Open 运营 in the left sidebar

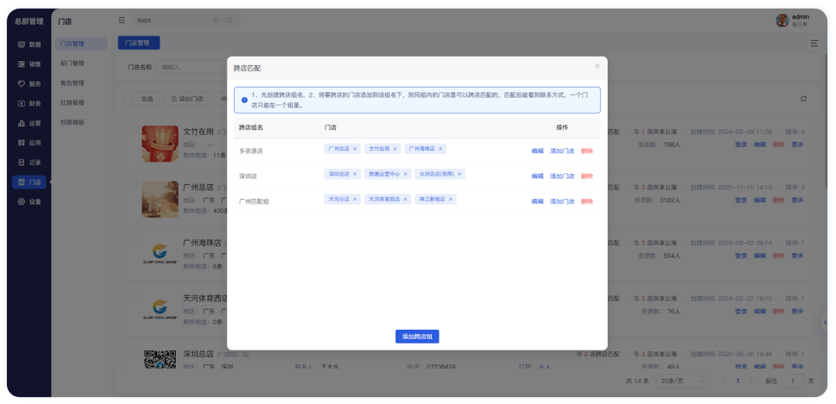[29, 123]
